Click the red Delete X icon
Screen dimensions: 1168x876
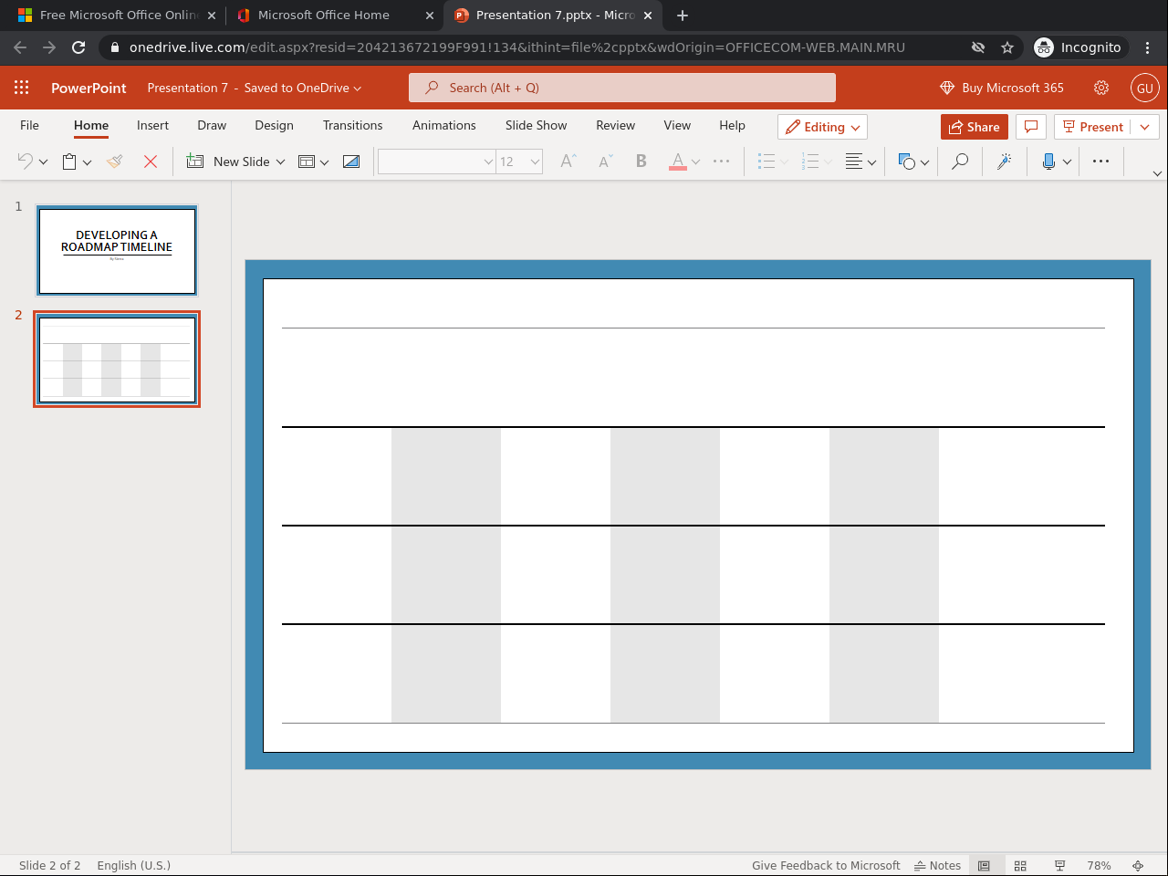point(151,162)
